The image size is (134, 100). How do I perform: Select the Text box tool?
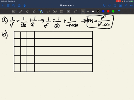pos(68,11)
